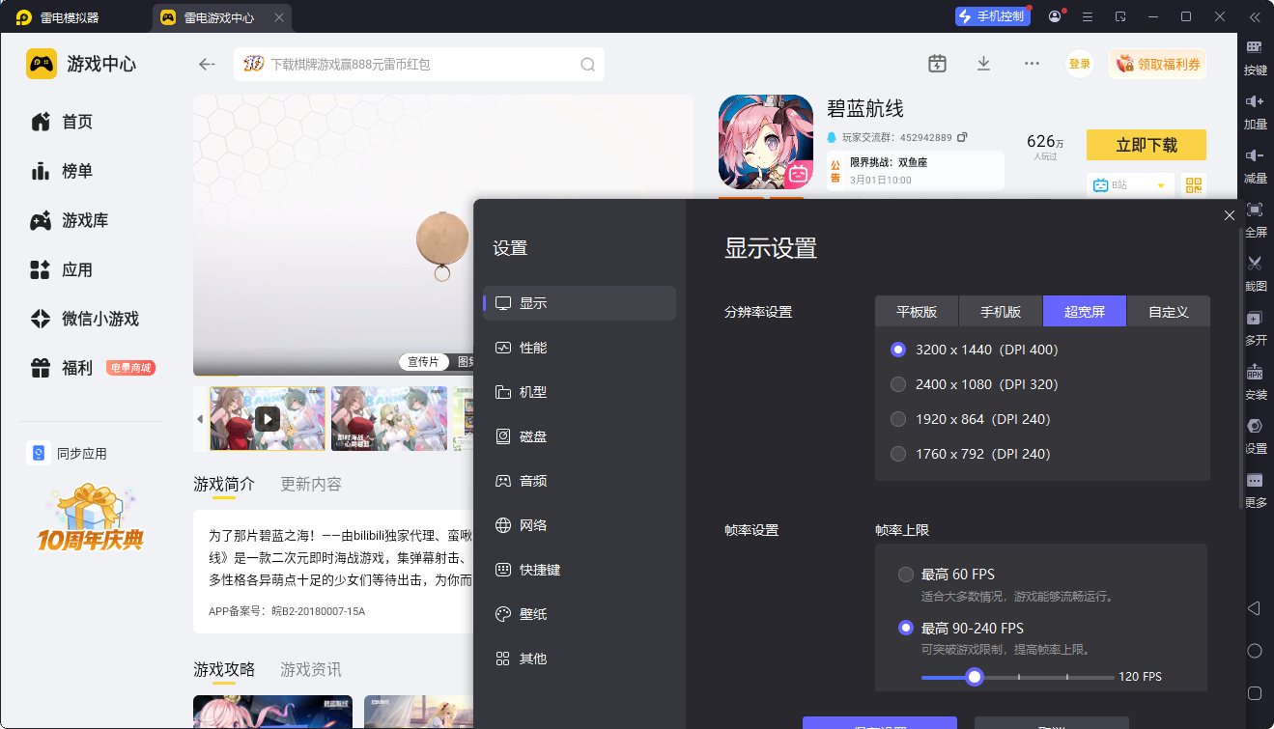Choose the 最高 60 FPS frame rate option
The image size is (1274, 729).
point(906,575)
